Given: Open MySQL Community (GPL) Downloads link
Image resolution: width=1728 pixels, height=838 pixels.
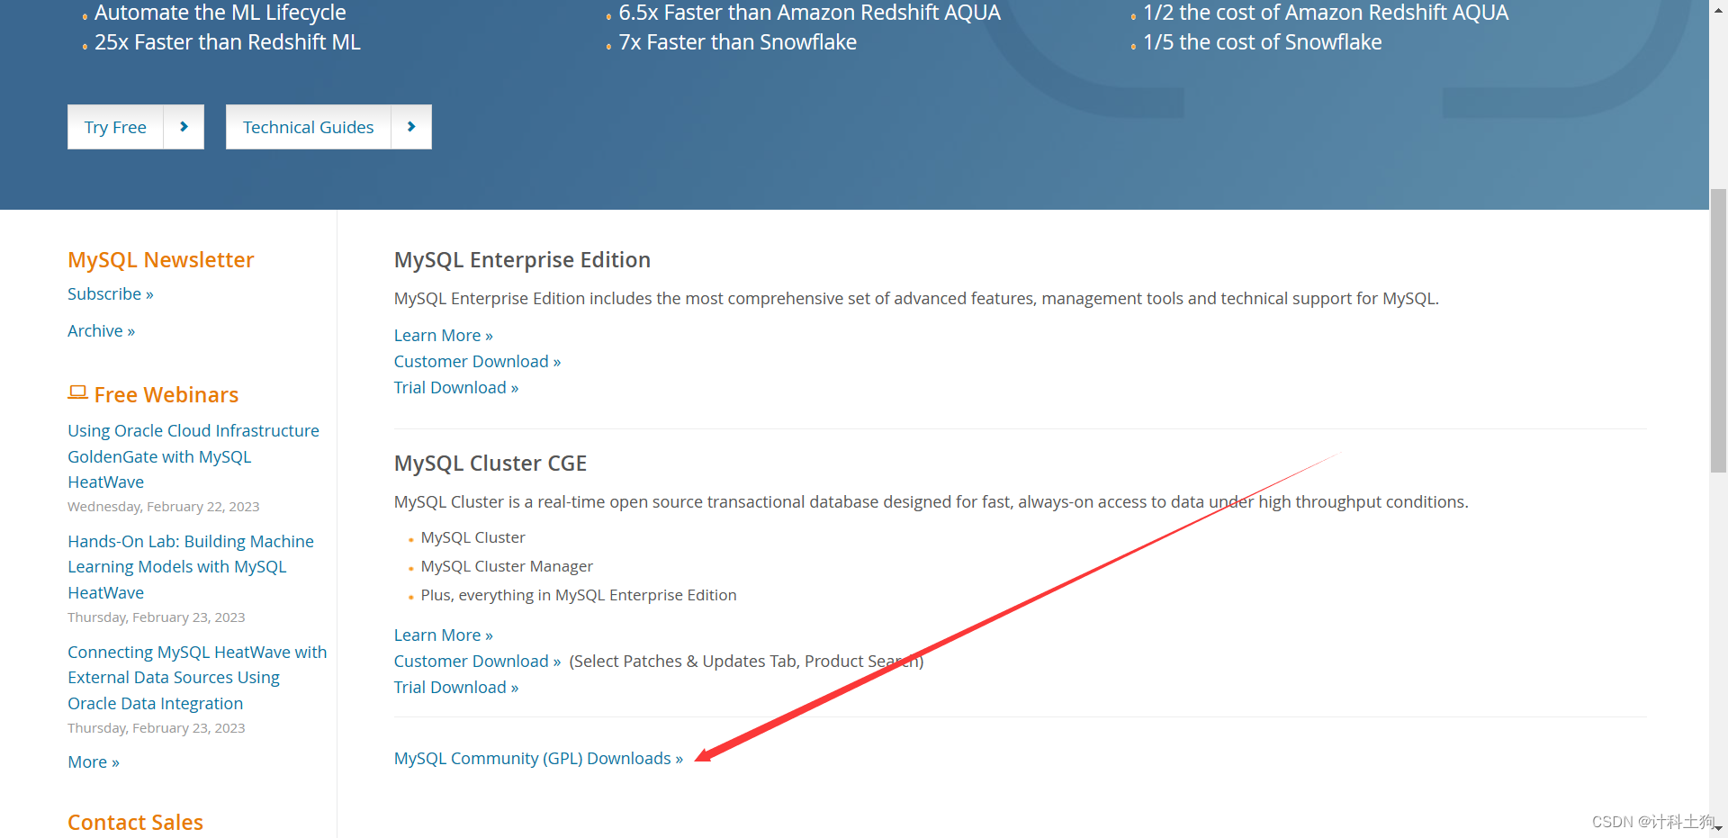Looking at the screenshot, I should pyautogui.click(x=538, y=759).
